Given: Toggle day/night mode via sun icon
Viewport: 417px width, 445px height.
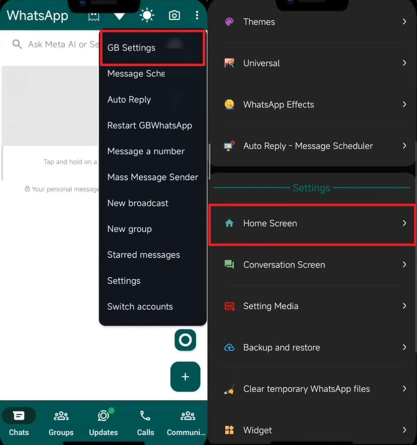Looking at the screenshot, I should click(x=146, y=14).
